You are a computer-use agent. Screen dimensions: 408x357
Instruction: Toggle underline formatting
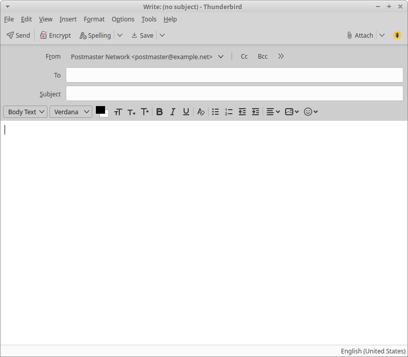186,112
